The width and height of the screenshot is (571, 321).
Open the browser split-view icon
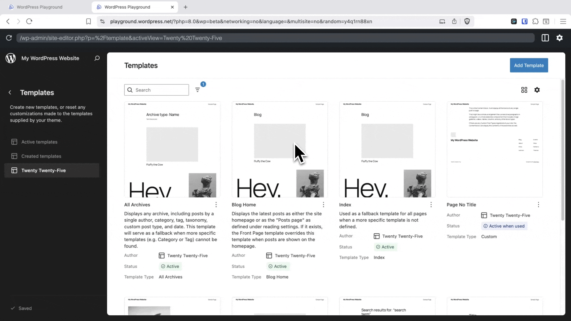(x=545, y=38)
